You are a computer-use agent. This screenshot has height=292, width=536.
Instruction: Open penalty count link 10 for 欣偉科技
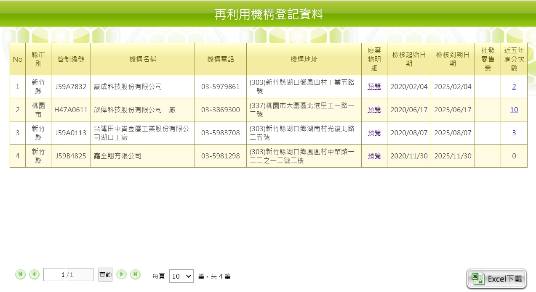514,110
